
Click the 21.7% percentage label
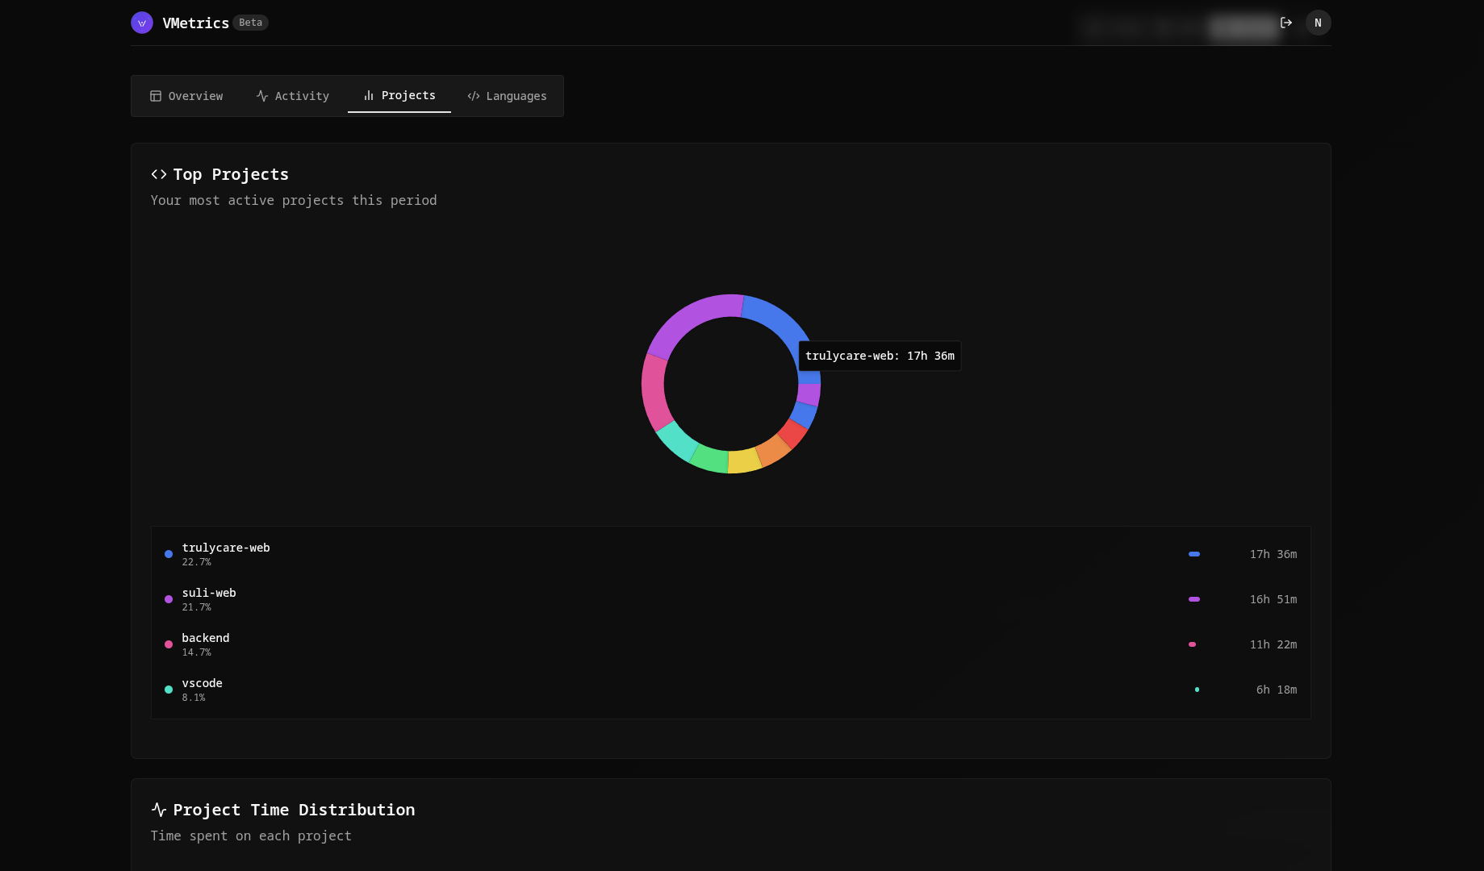pyautogui.click(x=197, y=607)
